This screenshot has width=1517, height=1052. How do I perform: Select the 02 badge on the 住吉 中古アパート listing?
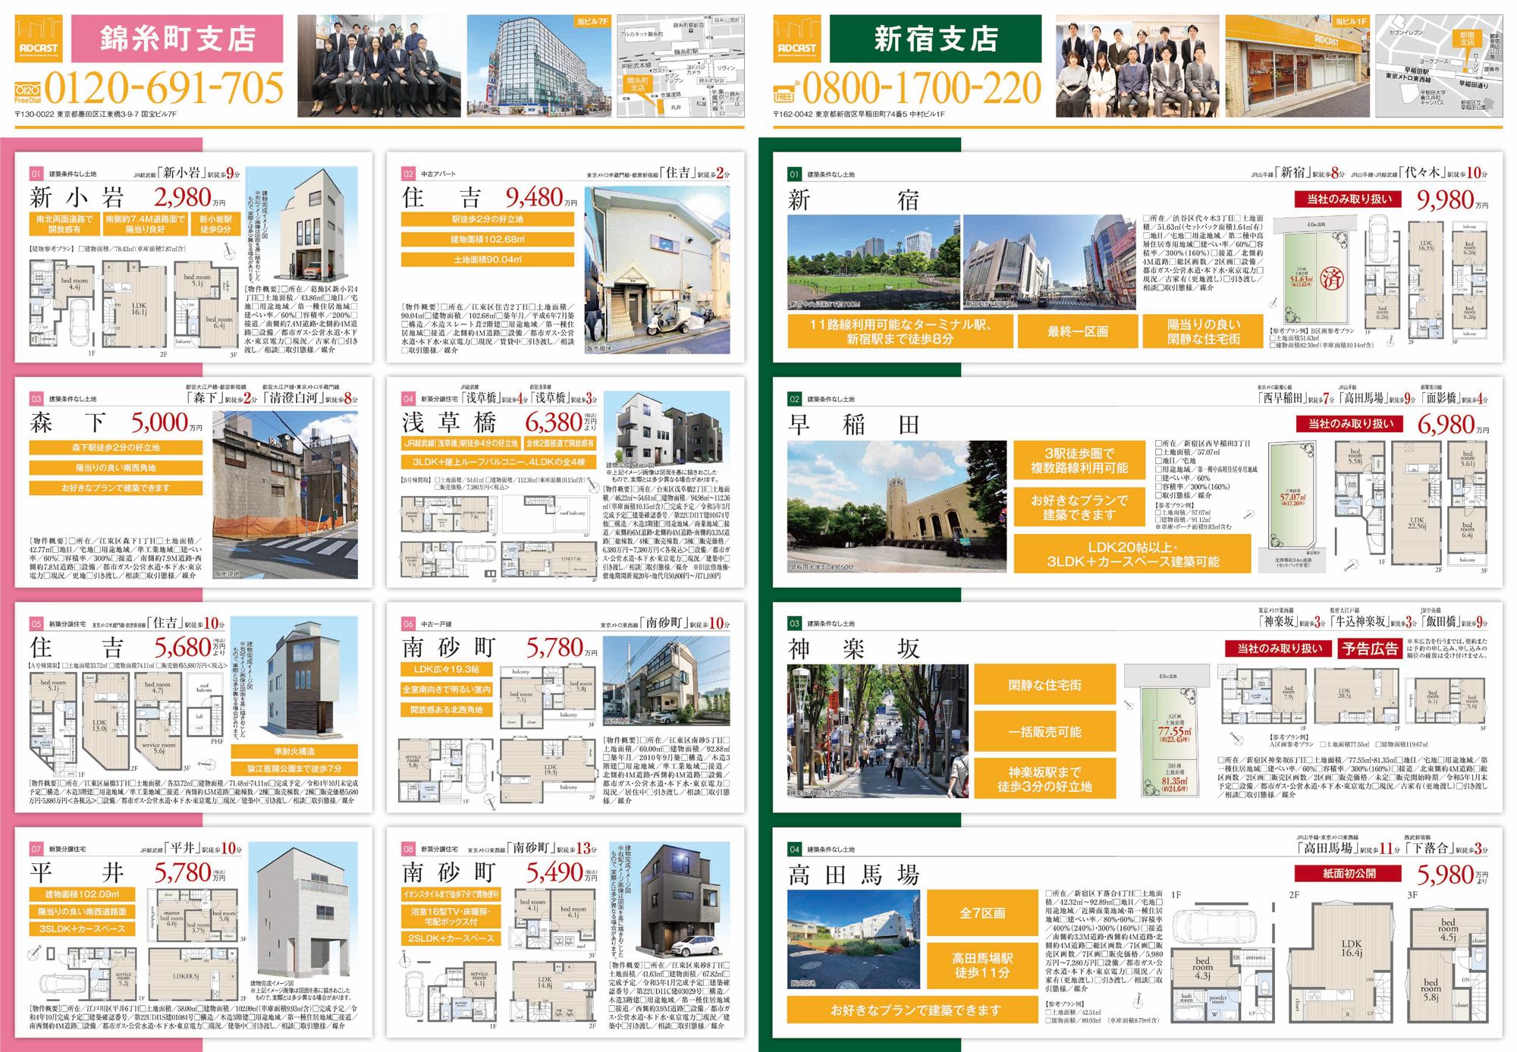(408, 174)
